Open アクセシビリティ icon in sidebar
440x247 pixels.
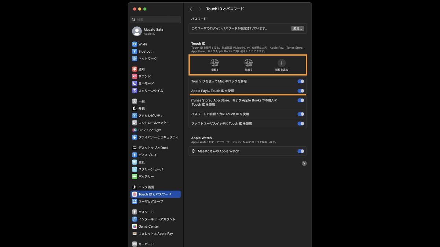point(135,116)
